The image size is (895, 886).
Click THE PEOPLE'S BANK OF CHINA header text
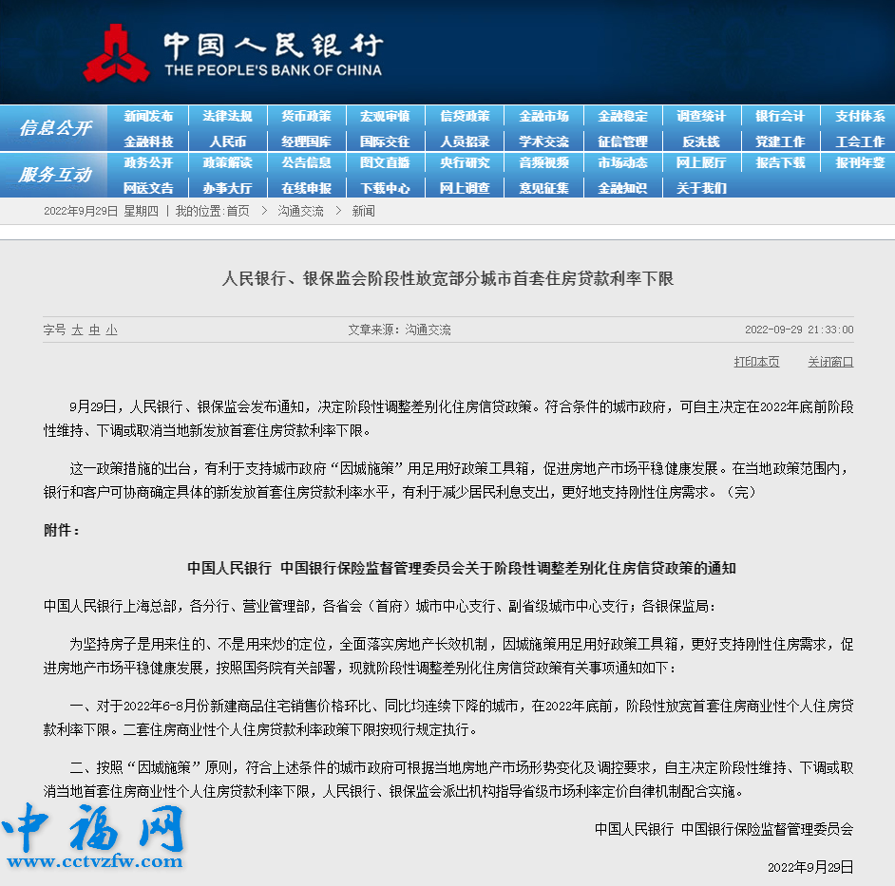coord(274,70)
